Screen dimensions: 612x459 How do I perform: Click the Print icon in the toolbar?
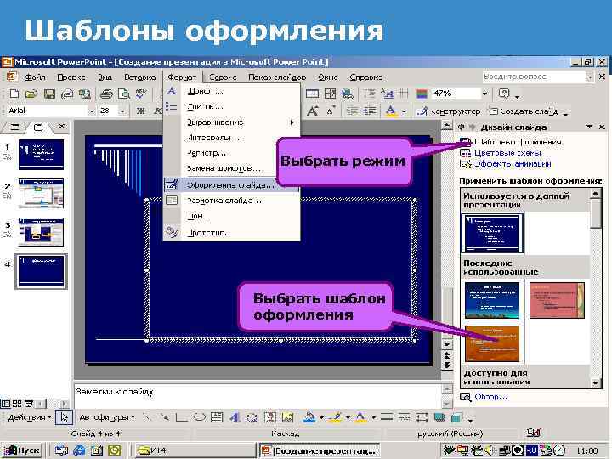(x=106, y=93)
